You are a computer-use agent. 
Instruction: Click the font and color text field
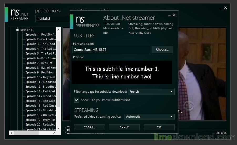pyautogui.click(x=111, y=49)
